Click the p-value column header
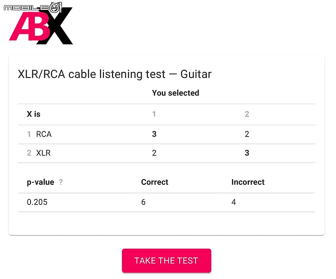This screenshot has height=279, width=336. pos(40,182)
